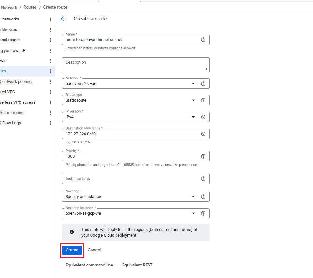Open more options for Shared VPC item

click(50, 92)
